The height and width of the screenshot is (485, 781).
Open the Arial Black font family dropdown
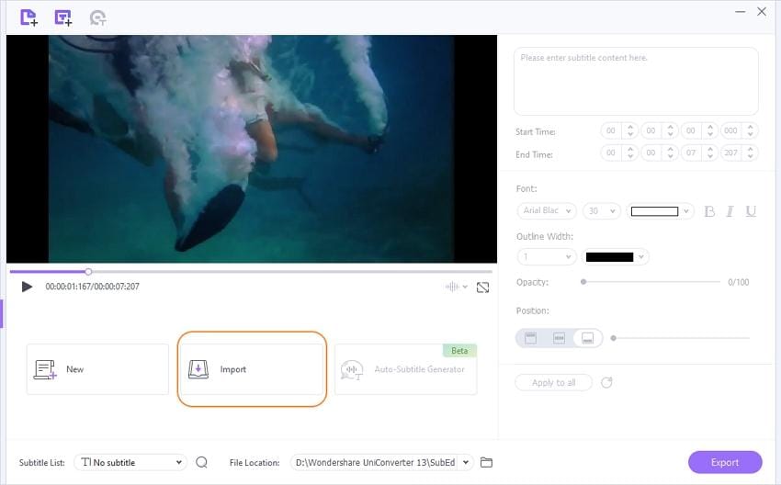547,210
